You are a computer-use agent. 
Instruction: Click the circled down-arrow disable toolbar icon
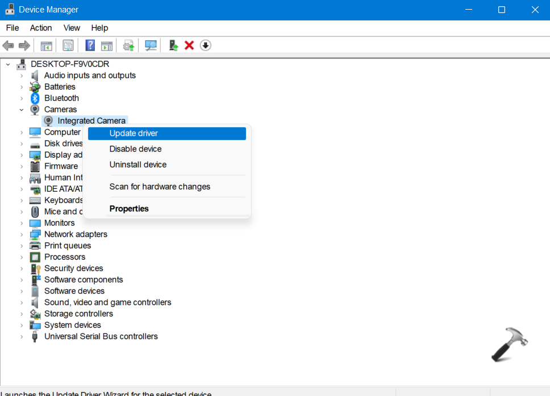206,45
